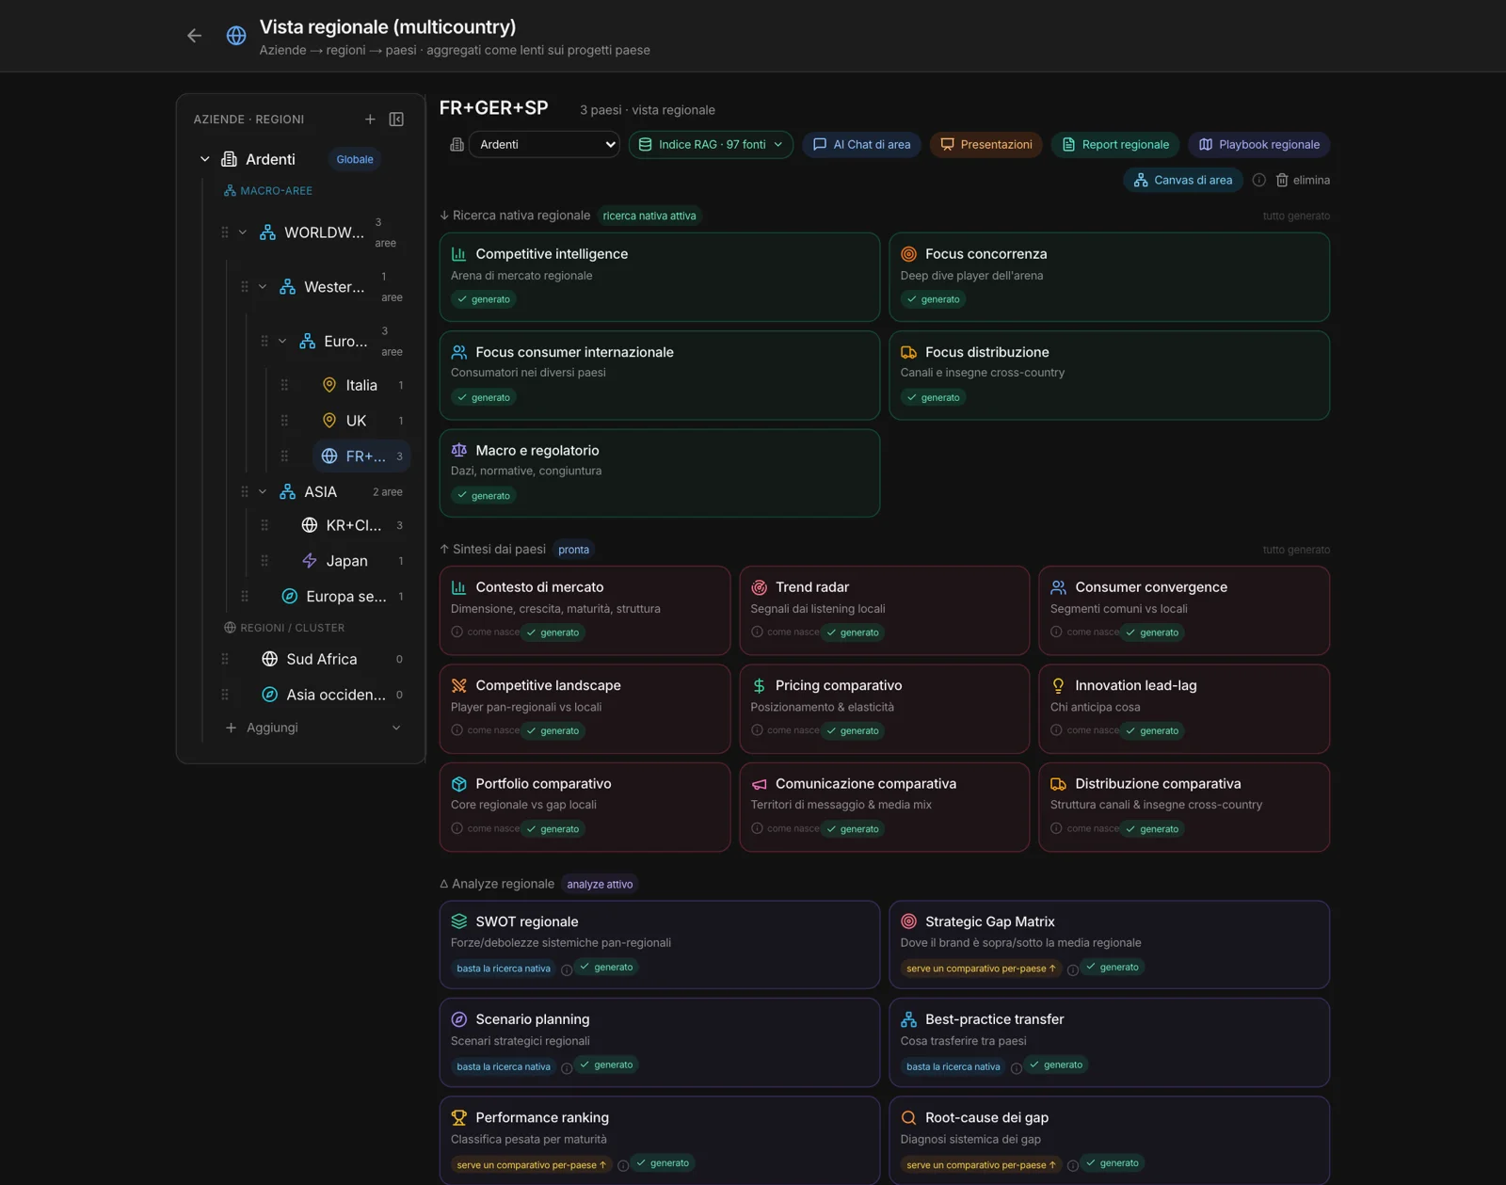
Task: Expand the Aggiungi menu chevron
Action: click(396, 728)
